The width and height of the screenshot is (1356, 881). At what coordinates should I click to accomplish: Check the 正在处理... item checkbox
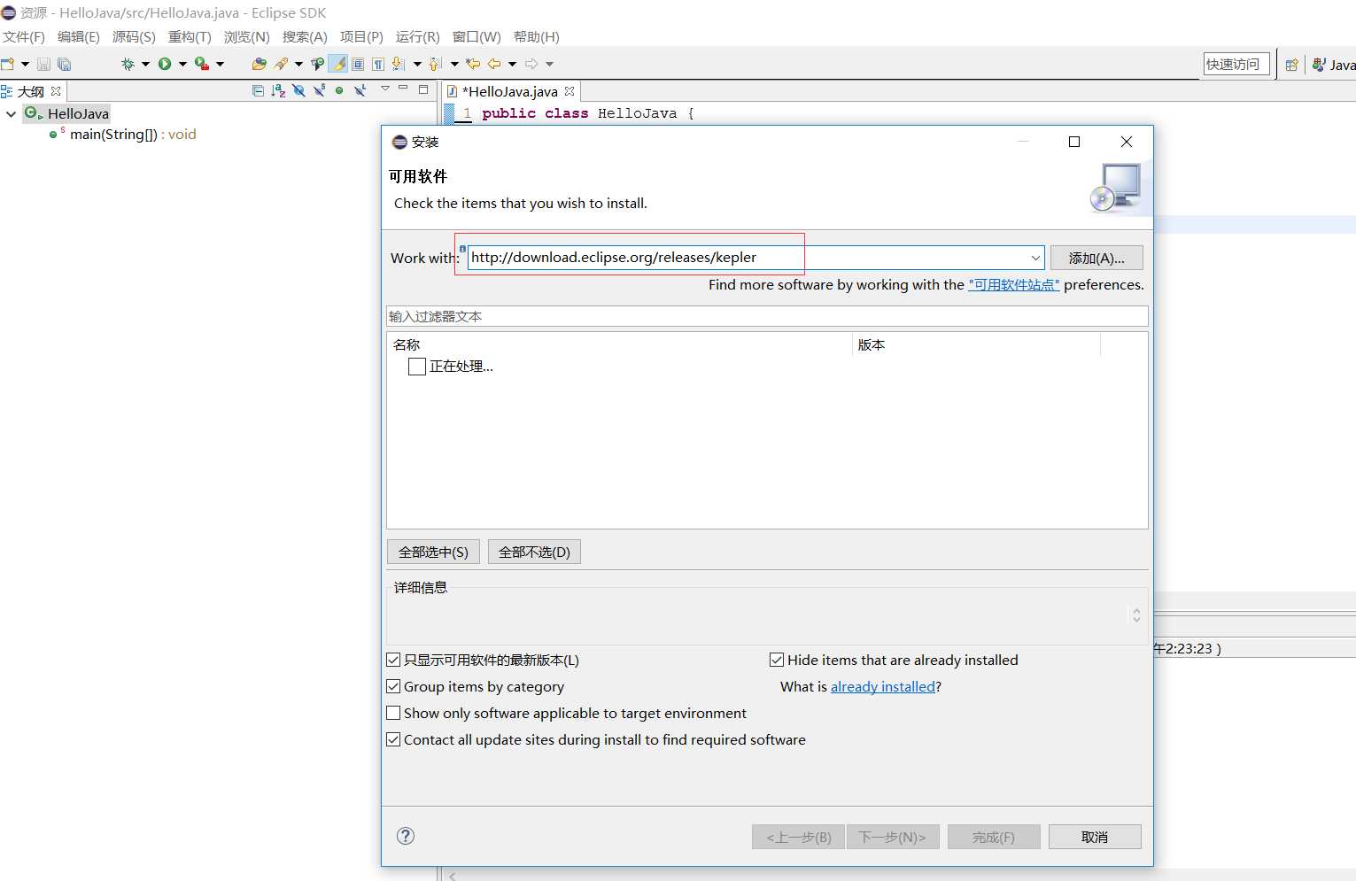click(417, 367)
